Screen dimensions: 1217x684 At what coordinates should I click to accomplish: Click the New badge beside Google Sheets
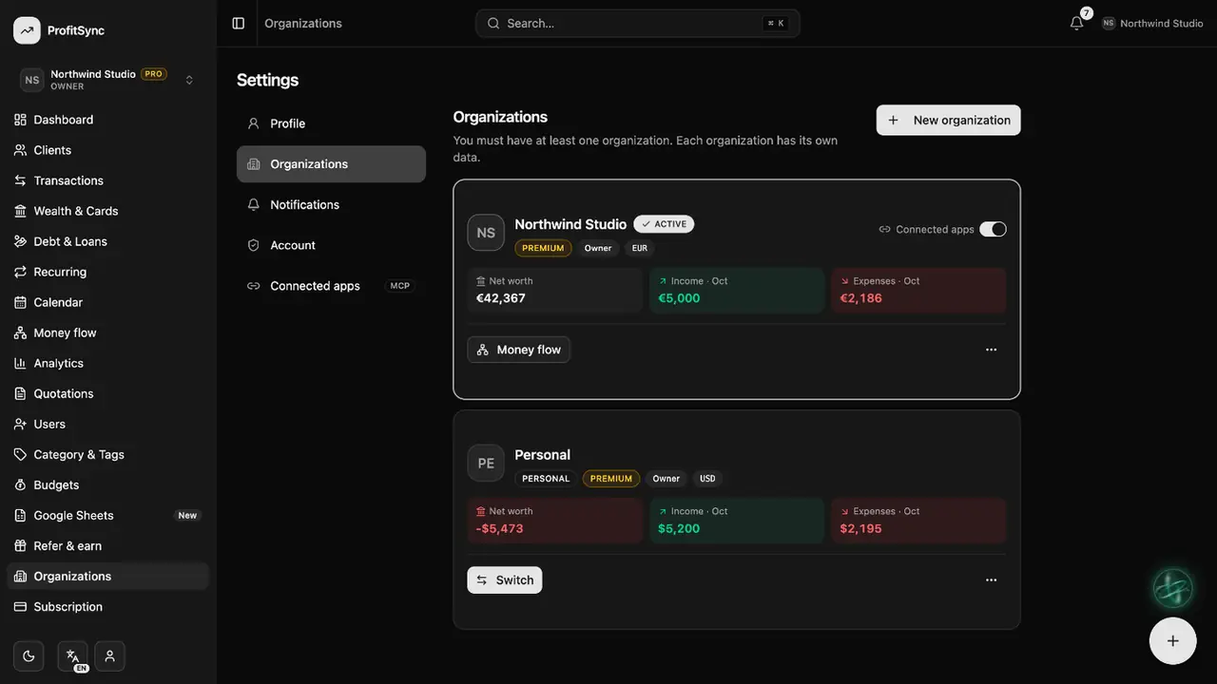tap(187, 515)
